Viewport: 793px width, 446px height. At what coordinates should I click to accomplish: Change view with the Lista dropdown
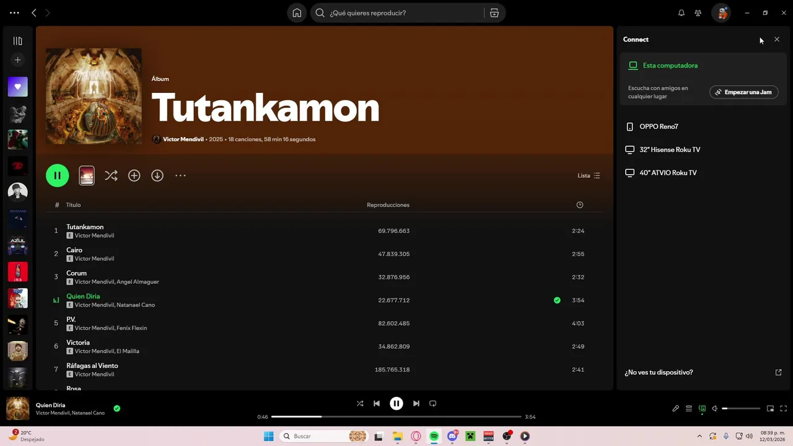589,175
